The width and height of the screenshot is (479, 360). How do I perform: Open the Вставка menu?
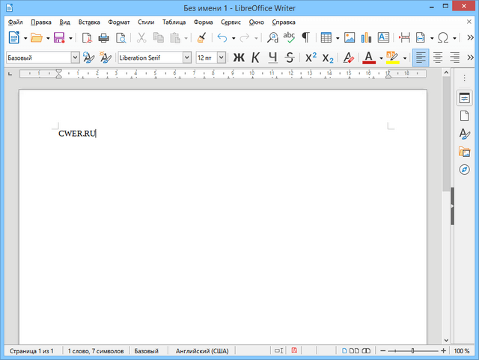click(x=89, y=22)
